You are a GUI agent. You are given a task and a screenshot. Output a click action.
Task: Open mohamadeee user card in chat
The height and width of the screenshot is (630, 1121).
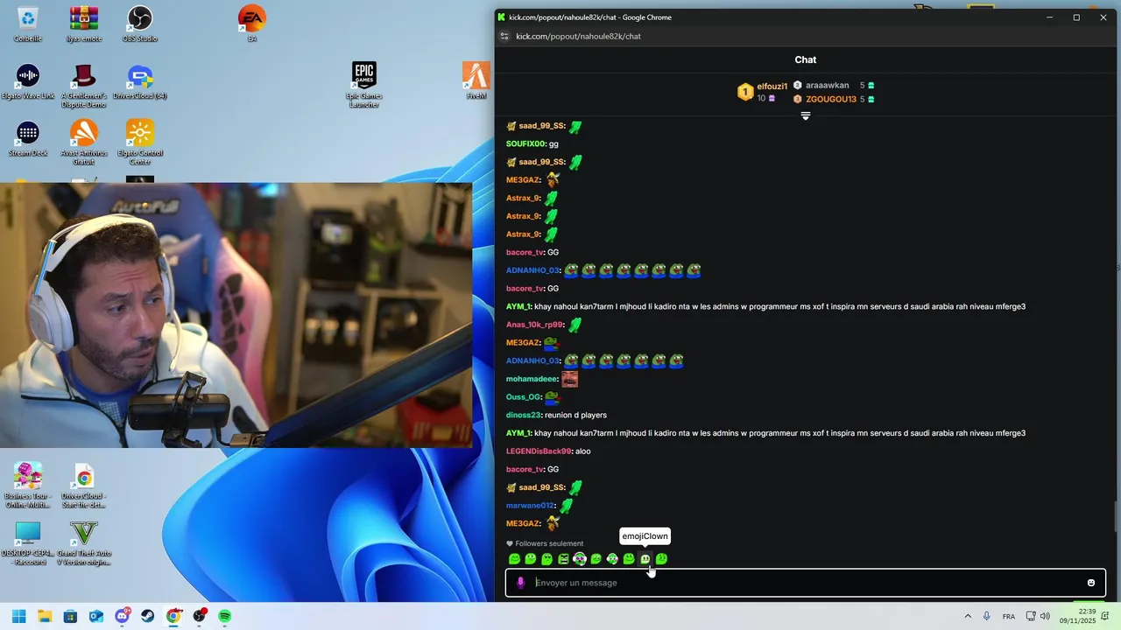pyautogui.click(x=532, y=379)
